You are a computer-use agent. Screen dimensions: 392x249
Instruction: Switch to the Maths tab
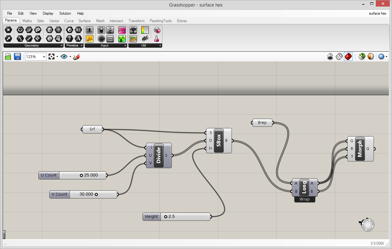[27, 21]
